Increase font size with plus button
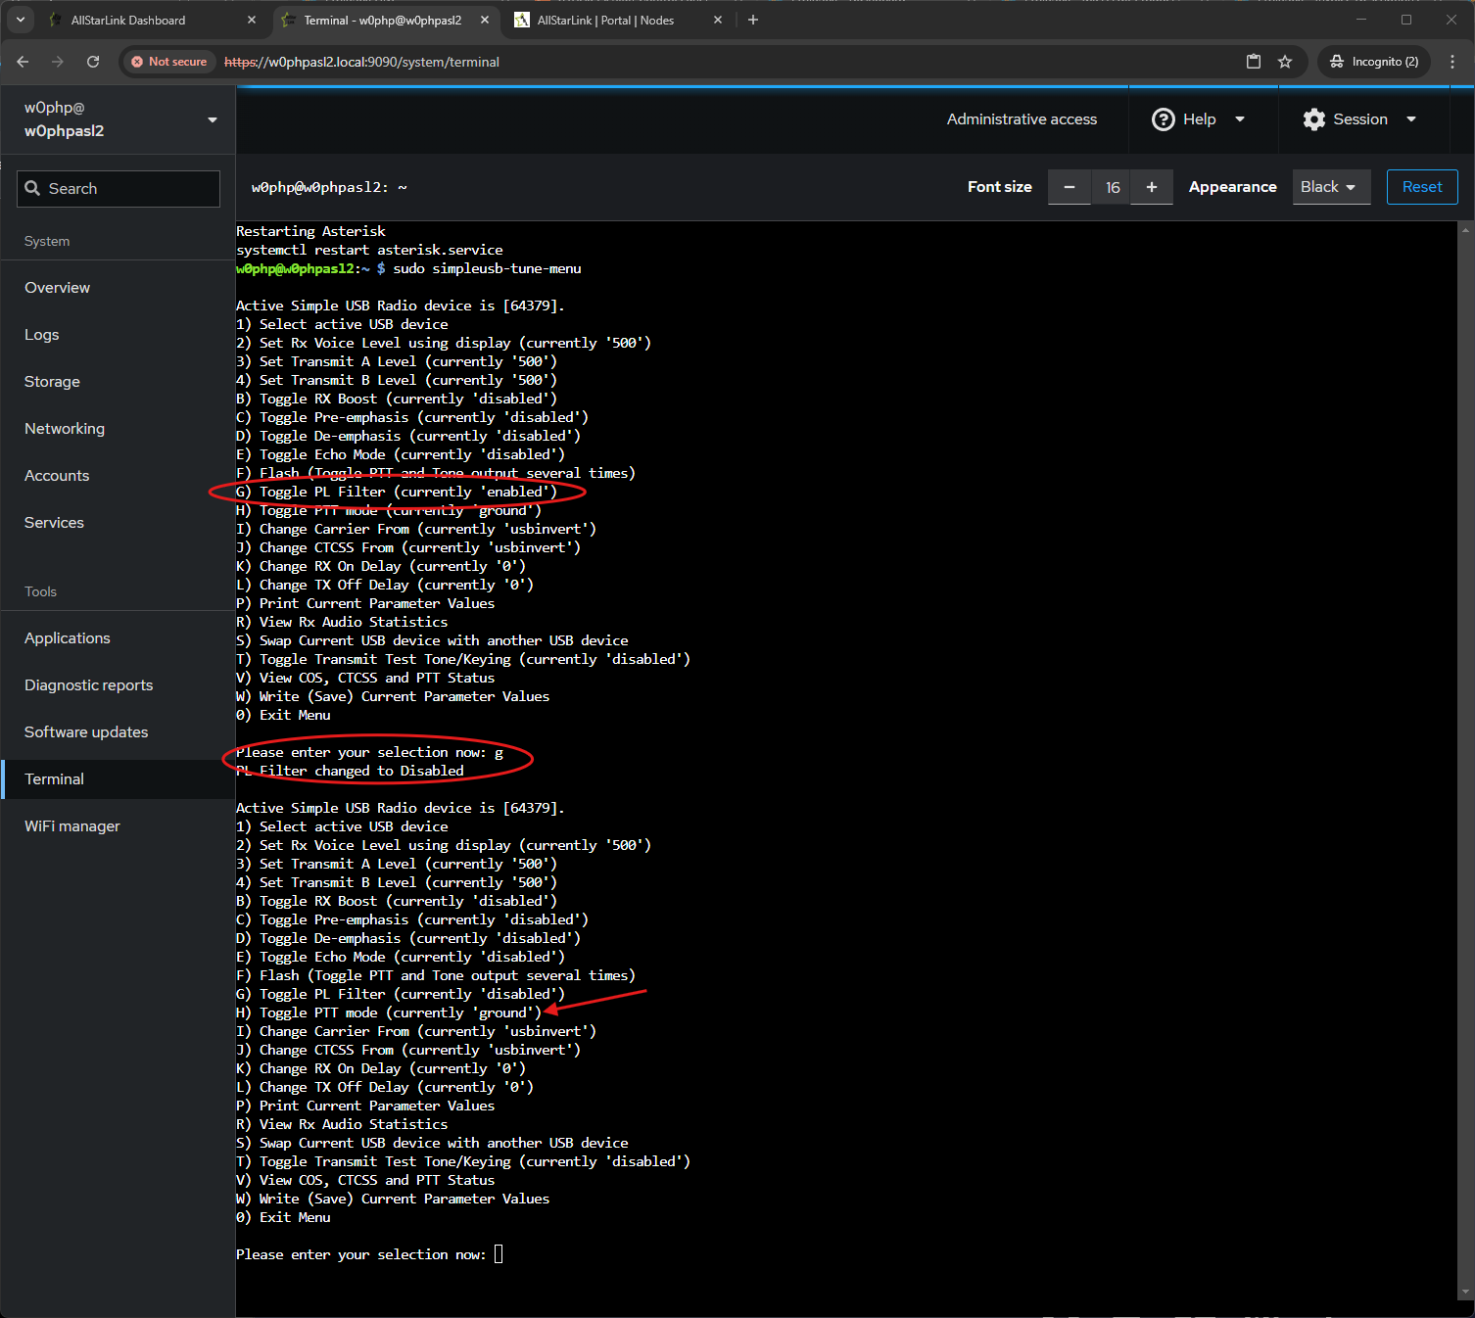The width and height of the screenshot is (1475, 1318). pos(1152,187)
